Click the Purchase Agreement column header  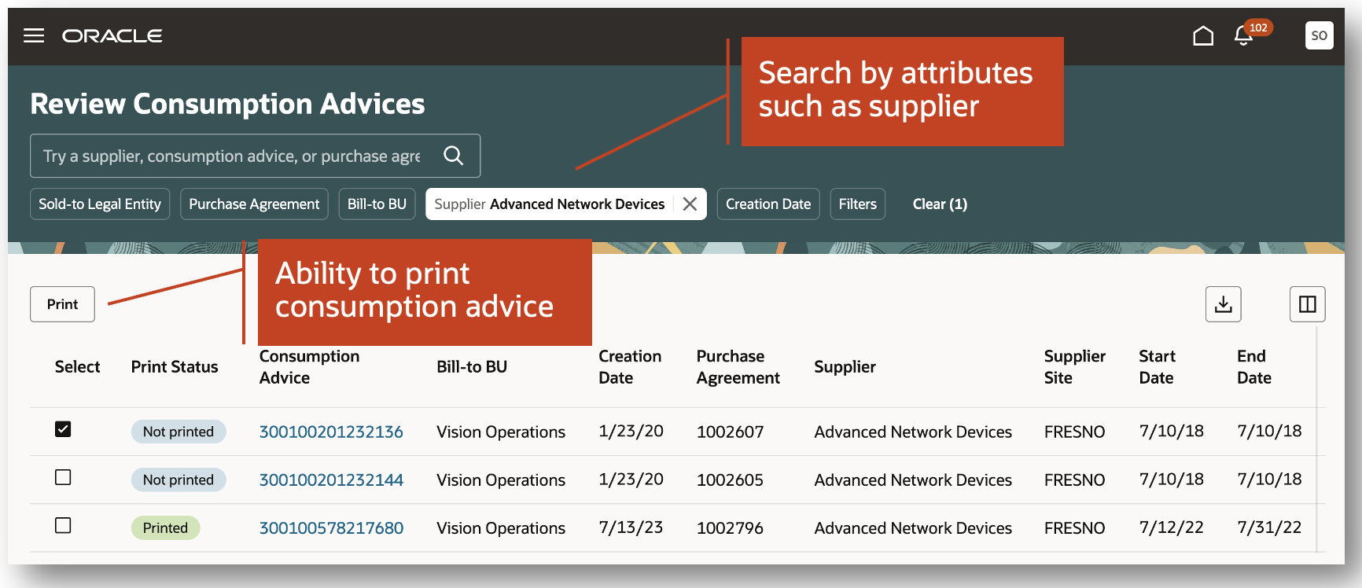738,366
